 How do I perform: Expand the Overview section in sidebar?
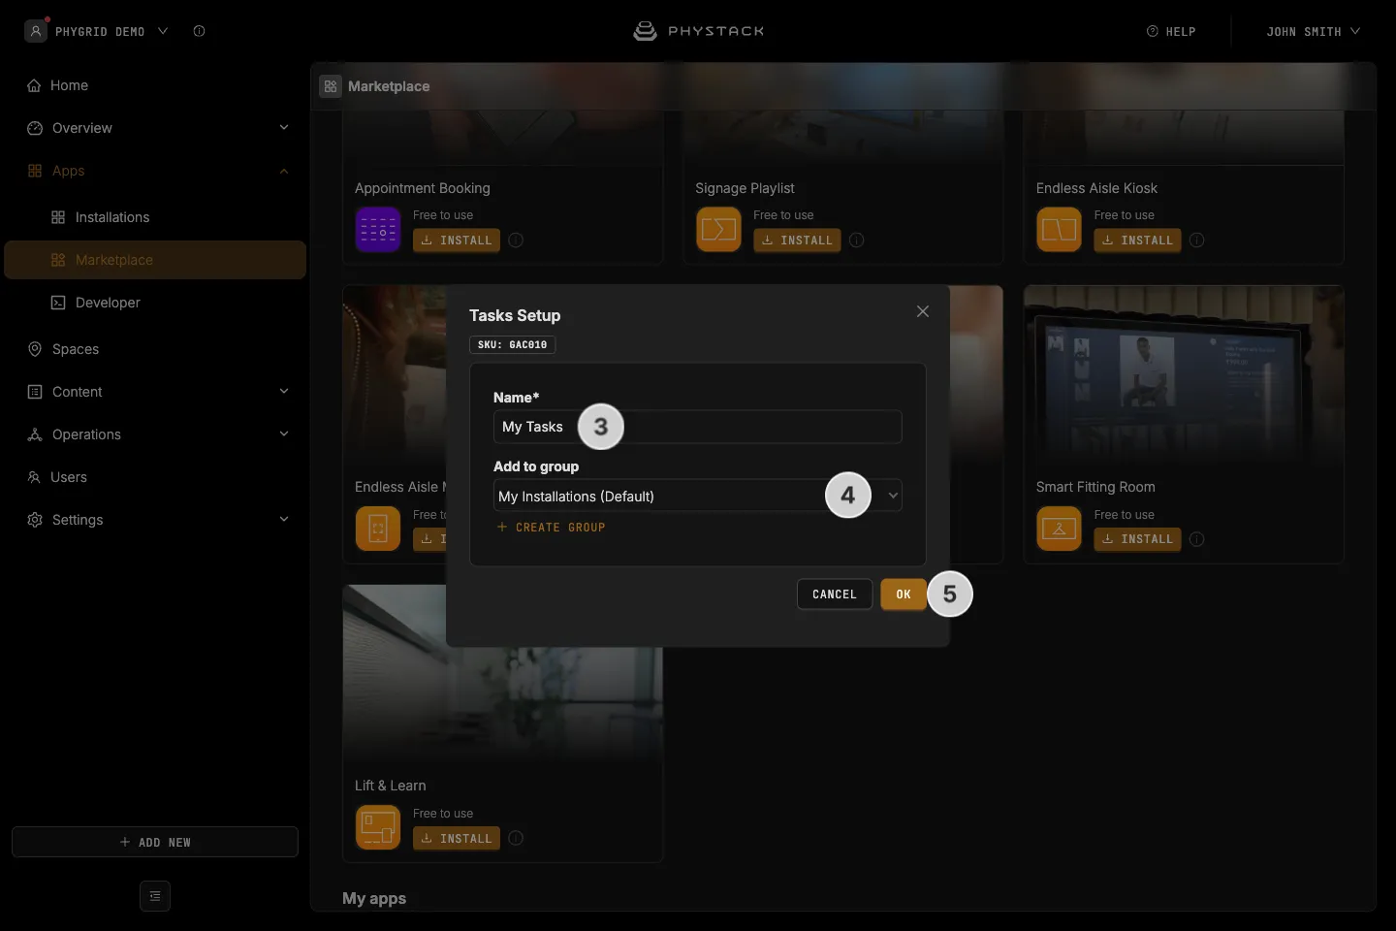(x=155, y=128)
